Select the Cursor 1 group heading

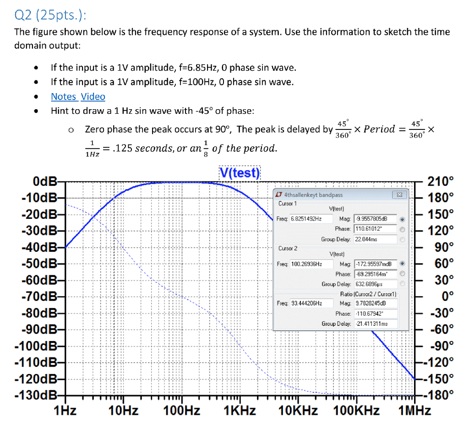point(287,203)
